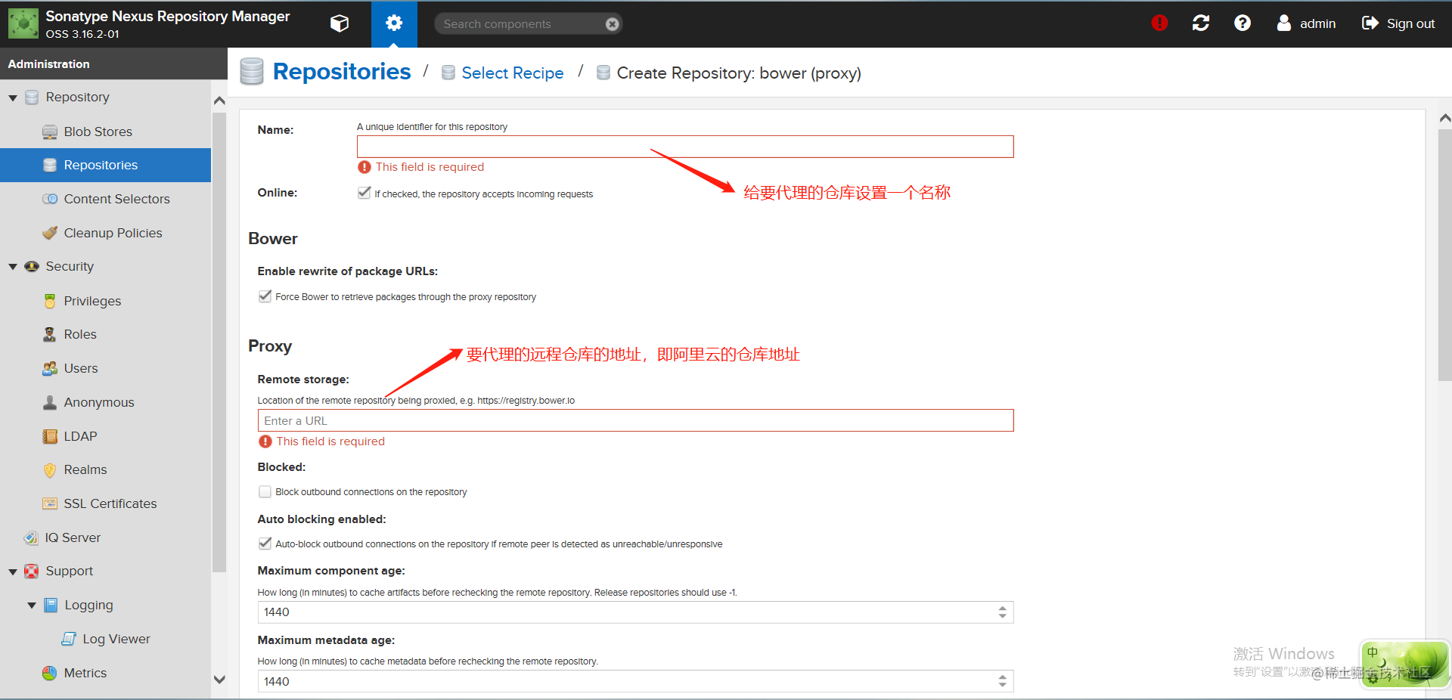The image size is (1452, 700).
Task: Collapse the Repository tree section
Action: (x=13, y=98)
